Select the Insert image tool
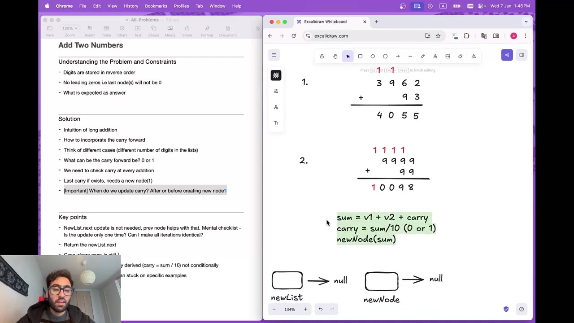Viewport: 574px width, 323px height. pos(448,57)
